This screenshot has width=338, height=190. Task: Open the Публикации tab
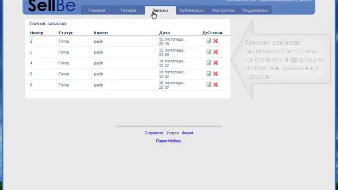tap(191, 11)
